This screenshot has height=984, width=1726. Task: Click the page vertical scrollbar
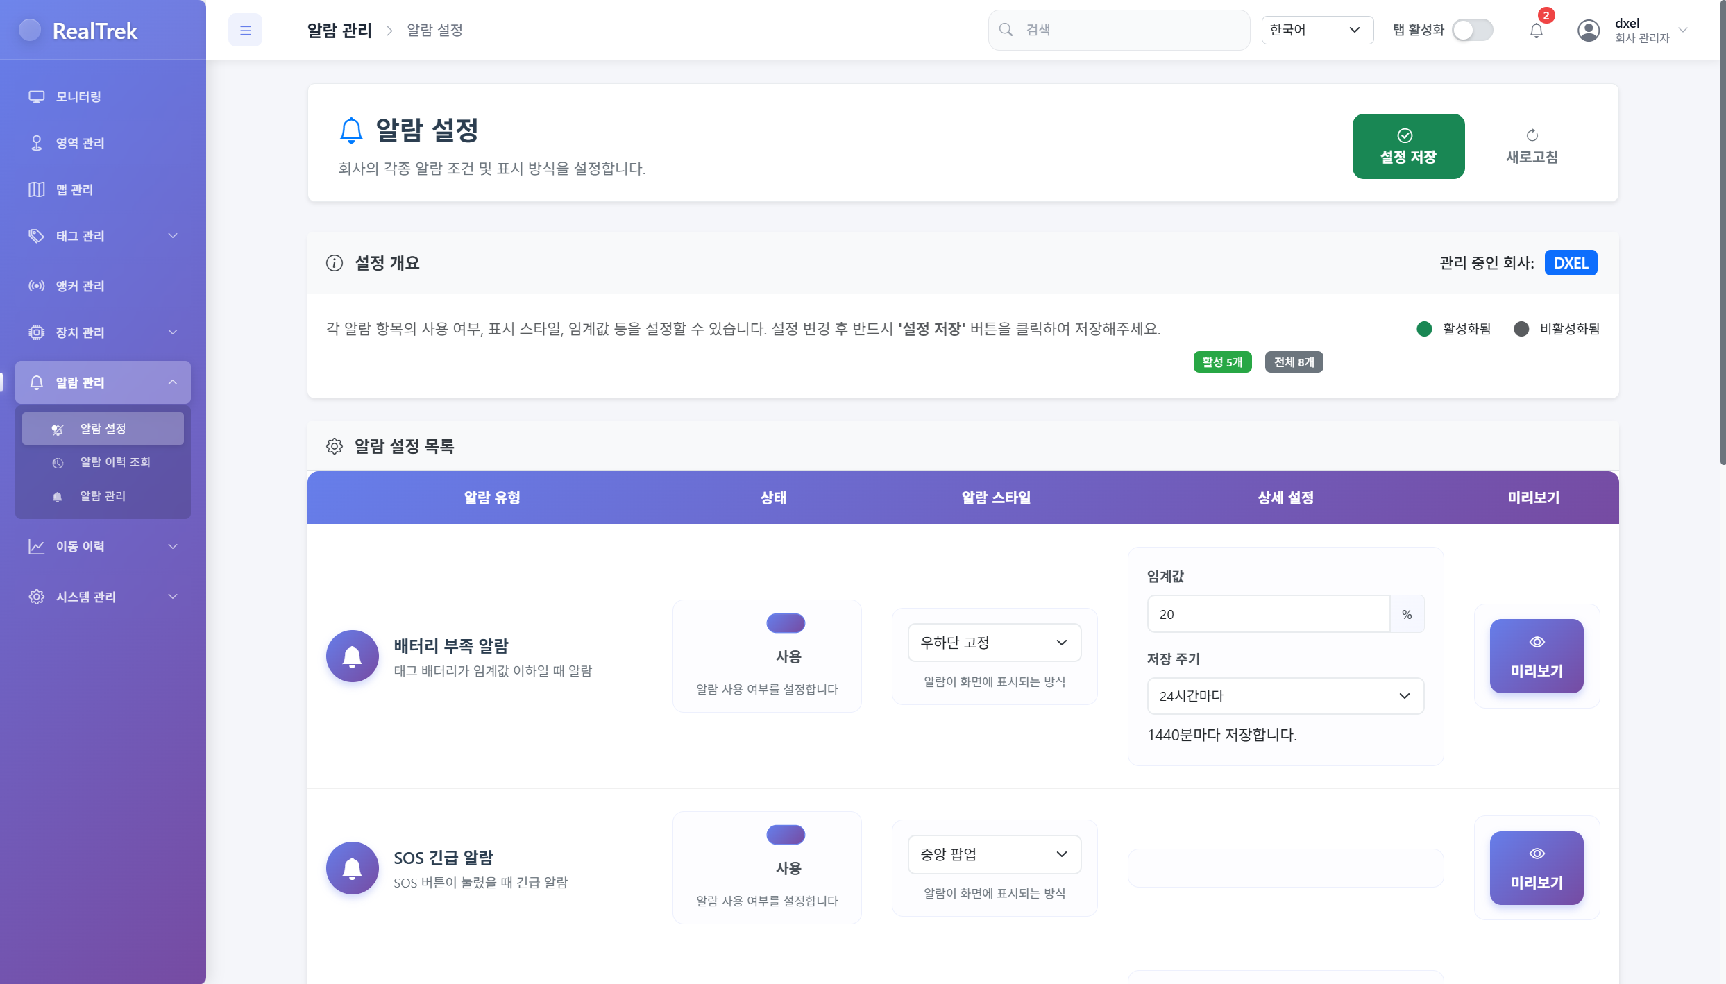[x=1722, y=278]
